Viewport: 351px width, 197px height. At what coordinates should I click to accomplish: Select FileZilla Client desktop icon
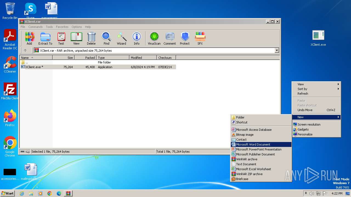tap(10, 91)
